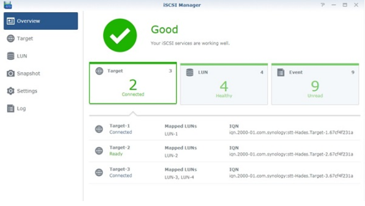This screenshot has height=206, width=365.
Task: Maximize the iSCSI Manager window
Action: pos(345,5)
